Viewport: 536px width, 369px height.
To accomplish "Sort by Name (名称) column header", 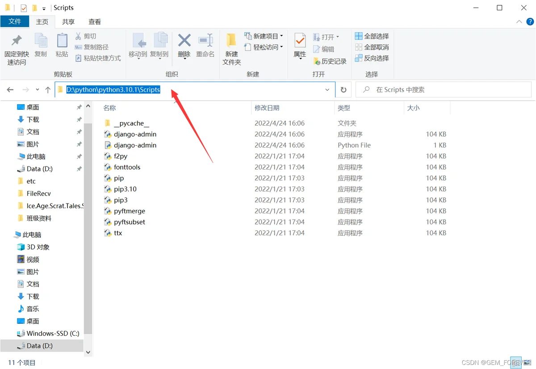I will pyautogui.click(x=109, y=108).
